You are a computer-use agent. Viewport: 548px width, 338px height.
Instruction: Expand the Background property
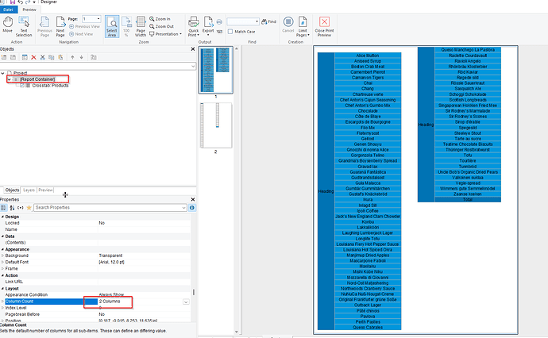[x=3, y=256]
